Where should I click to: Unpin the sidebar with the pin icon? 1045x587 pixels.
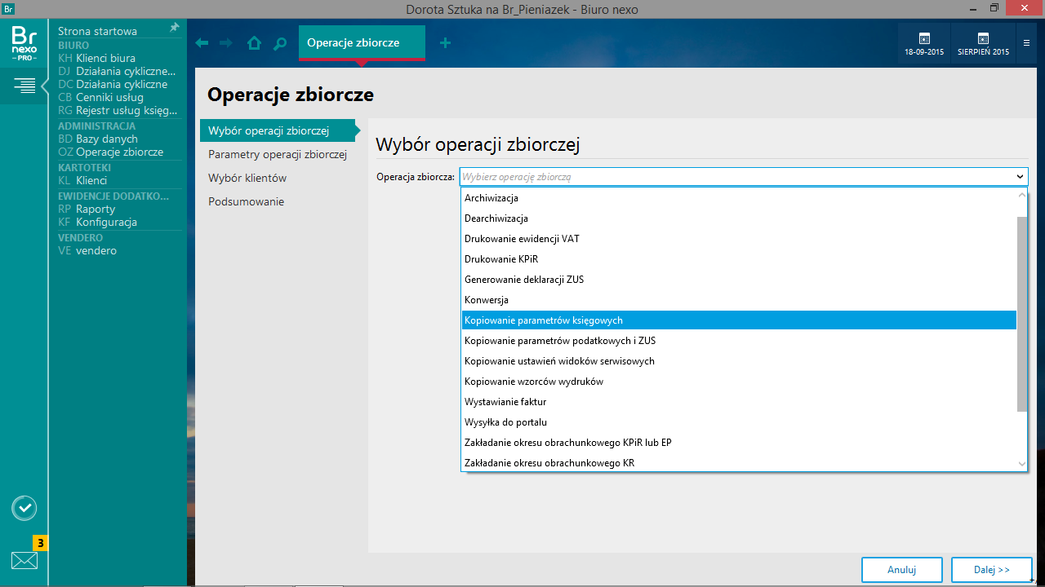point(174,29)
